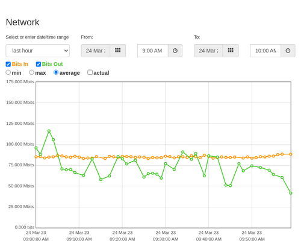Click the 9:00 AM time field
This screenshot has height=243, width=301.
[153, 51]
